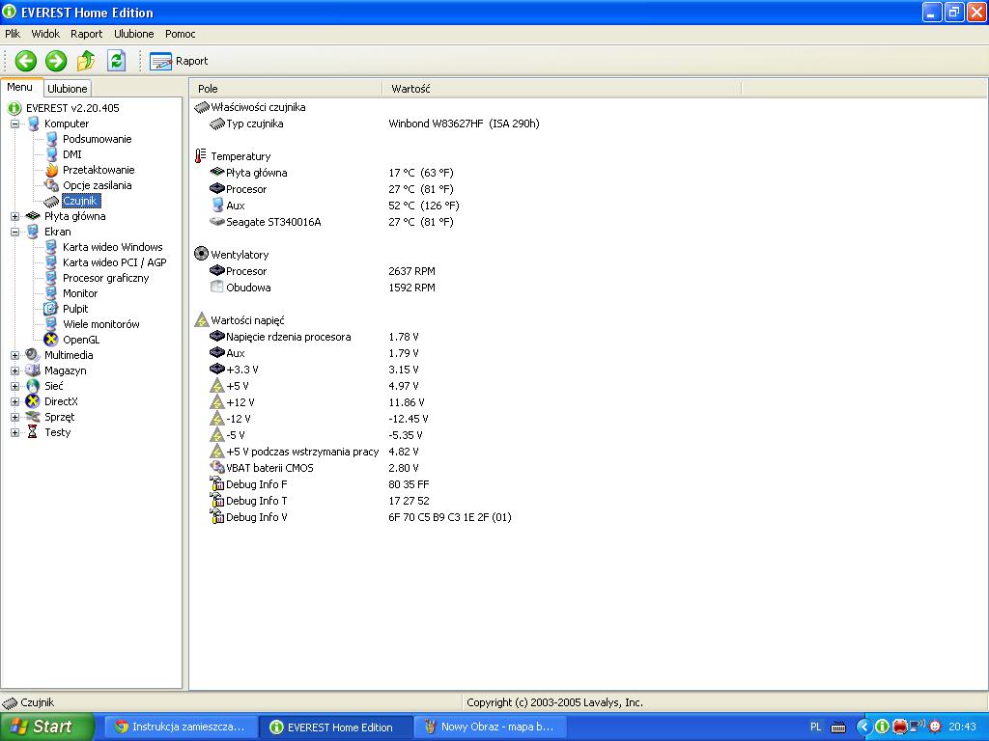Expand the Płyta główna tree node
Viewport: 989px width, 741px height.
(14, 217)
